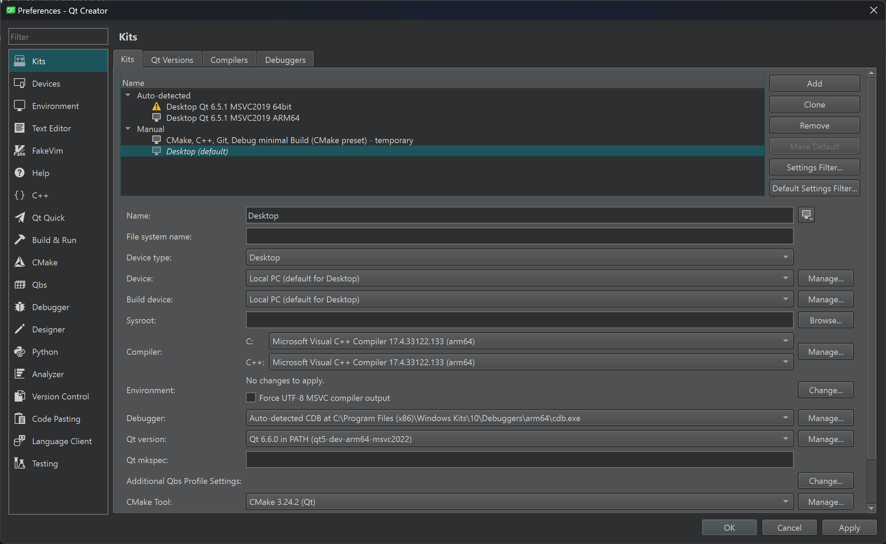Collapse the Auto-detected kits group
886x544 pixels.
pos(128,95)
